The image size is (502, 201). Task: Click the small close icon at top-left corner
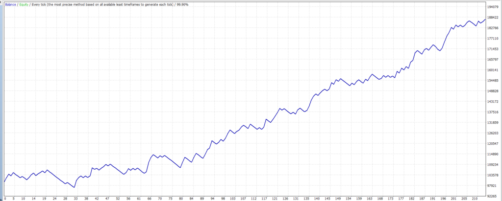(1, 2)
